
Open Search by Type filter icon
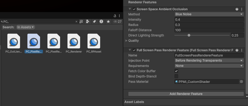(x=87, y=22)
